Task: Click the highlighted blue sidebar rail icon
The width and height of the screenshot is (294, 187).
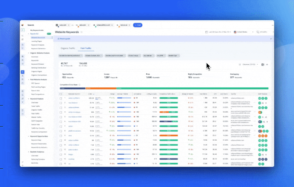Action: pos(23,72)
